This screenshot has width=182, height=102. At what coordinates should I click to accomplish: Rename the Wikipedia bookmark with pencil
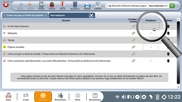click(134, 33)
